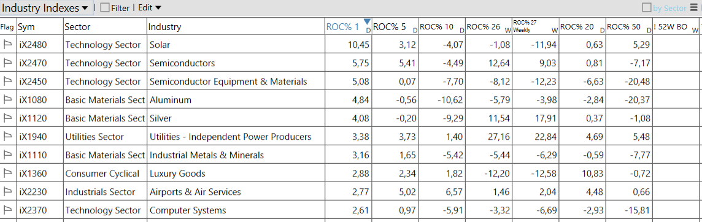Flag the Silver index iX1120
The width and height of the screenshot is (702, 222).
7,118
